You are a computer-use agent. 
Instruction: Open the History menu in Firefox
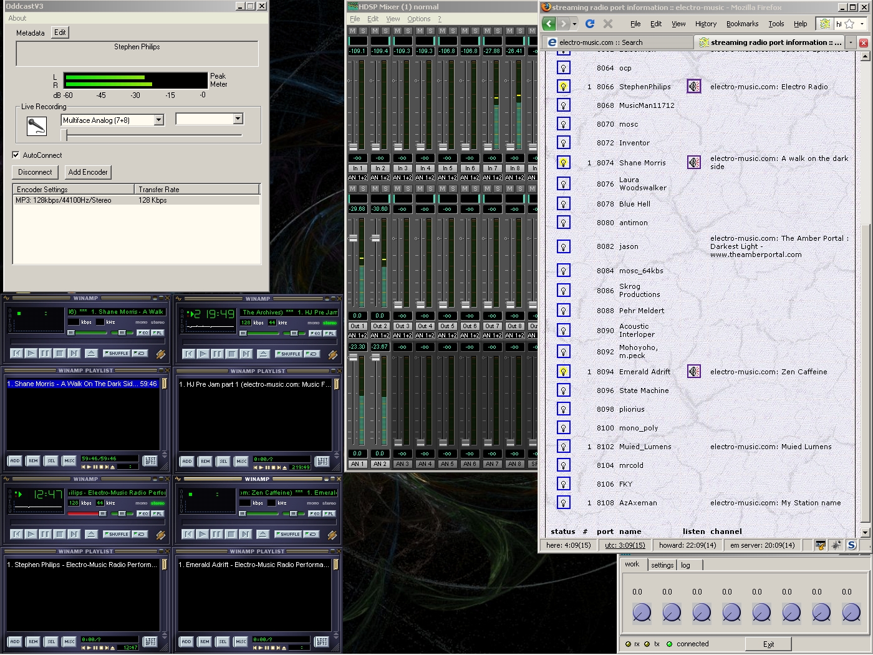(x=706, y=24)
